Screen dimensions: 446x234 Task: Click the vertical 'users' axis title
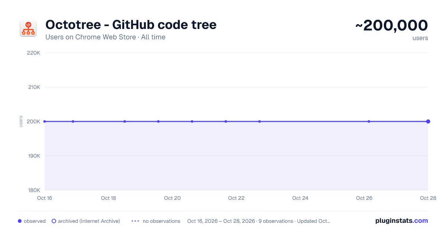21,121
